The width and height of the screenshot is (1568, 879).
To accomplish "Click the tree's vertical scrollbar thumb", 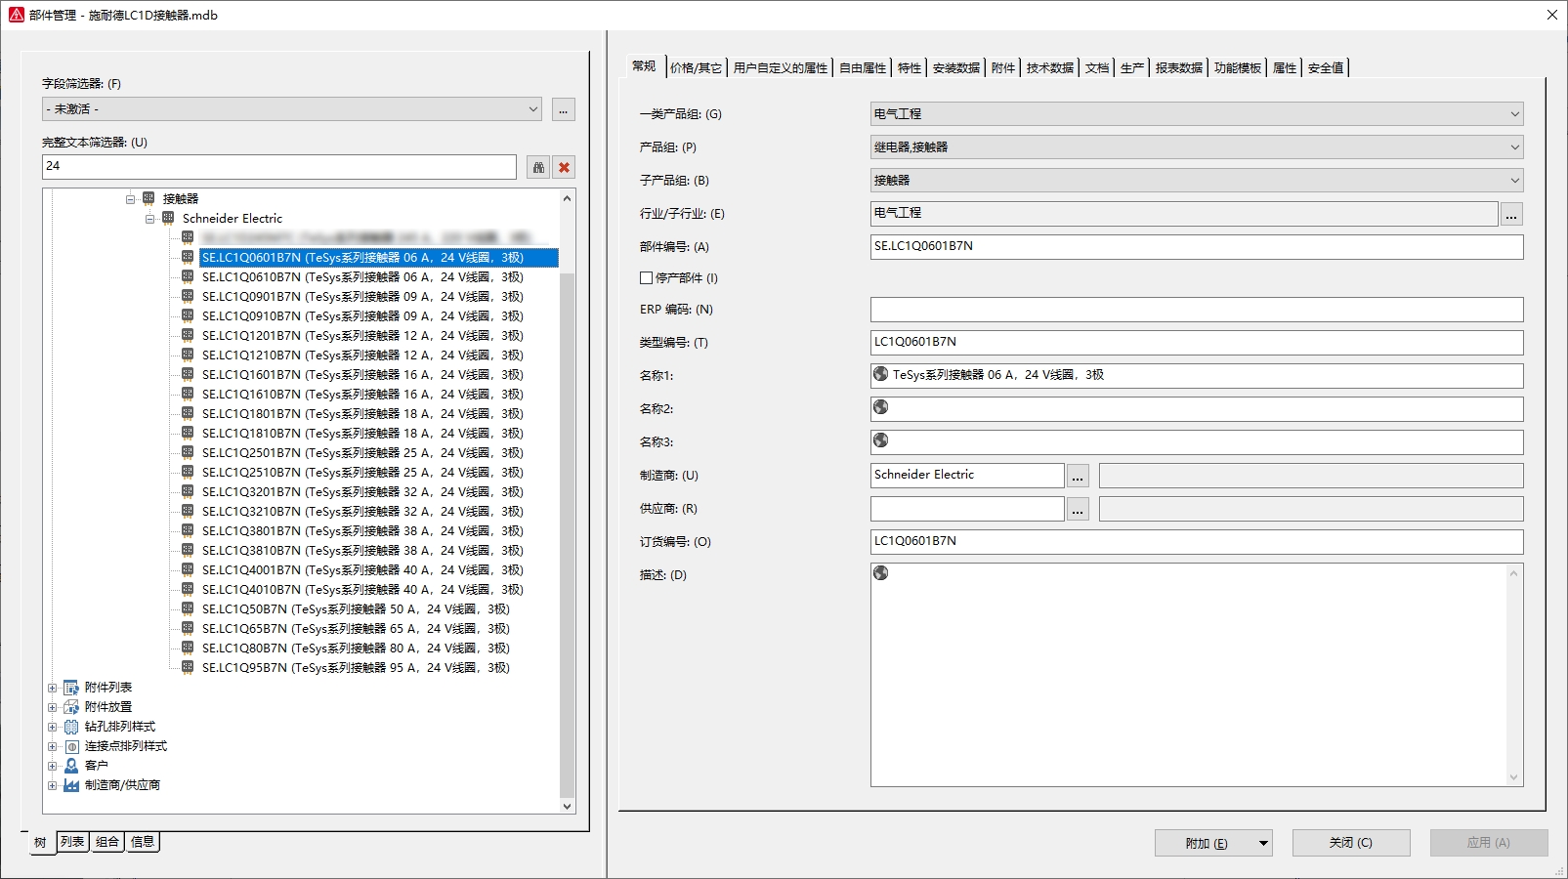I will tap(567, 527).
